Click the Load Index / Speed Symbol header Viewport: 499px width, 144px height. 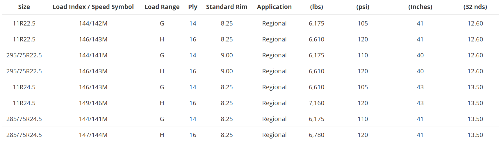tap(93, 7)
